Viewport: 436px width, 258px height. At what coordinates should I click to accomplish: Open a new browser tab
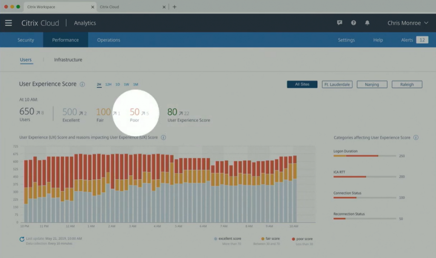(175, 7)
